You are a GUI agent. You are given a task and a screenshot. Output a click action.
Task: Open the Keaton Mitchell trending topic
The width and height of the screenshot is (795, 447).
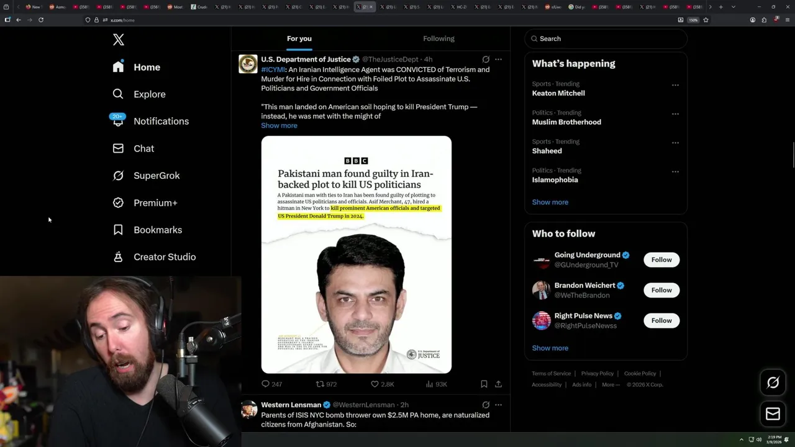(x=558, y=93)
